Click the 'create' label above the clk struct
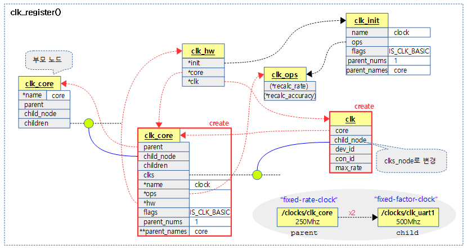Viewport: 467px width, 249px height. coord(364,106)
